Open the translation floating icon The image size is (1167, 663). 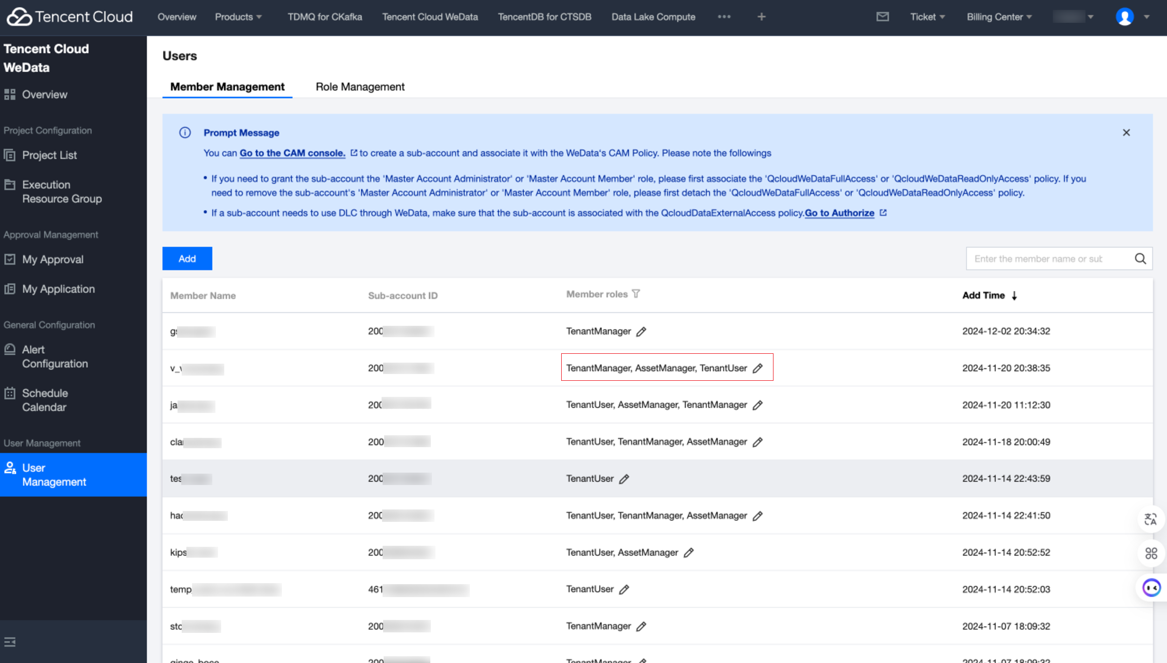pyautogui.click(x=1150, y=519)
